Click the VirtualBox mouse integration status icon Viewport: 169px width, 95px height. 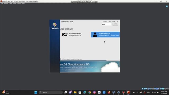tap(161, 89)
